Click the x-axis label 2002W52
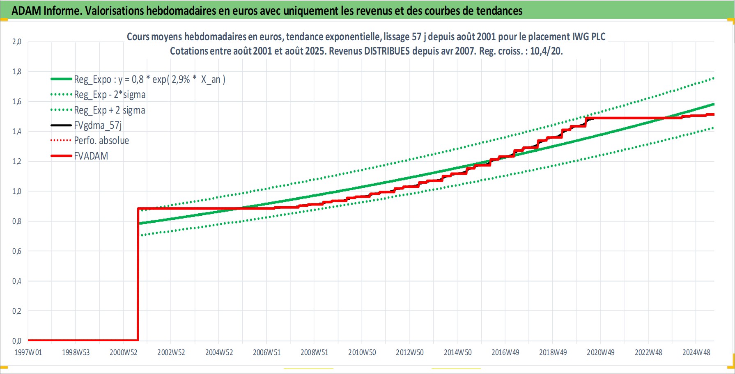This screenshot has height=374, width=735. click(171, 352)
